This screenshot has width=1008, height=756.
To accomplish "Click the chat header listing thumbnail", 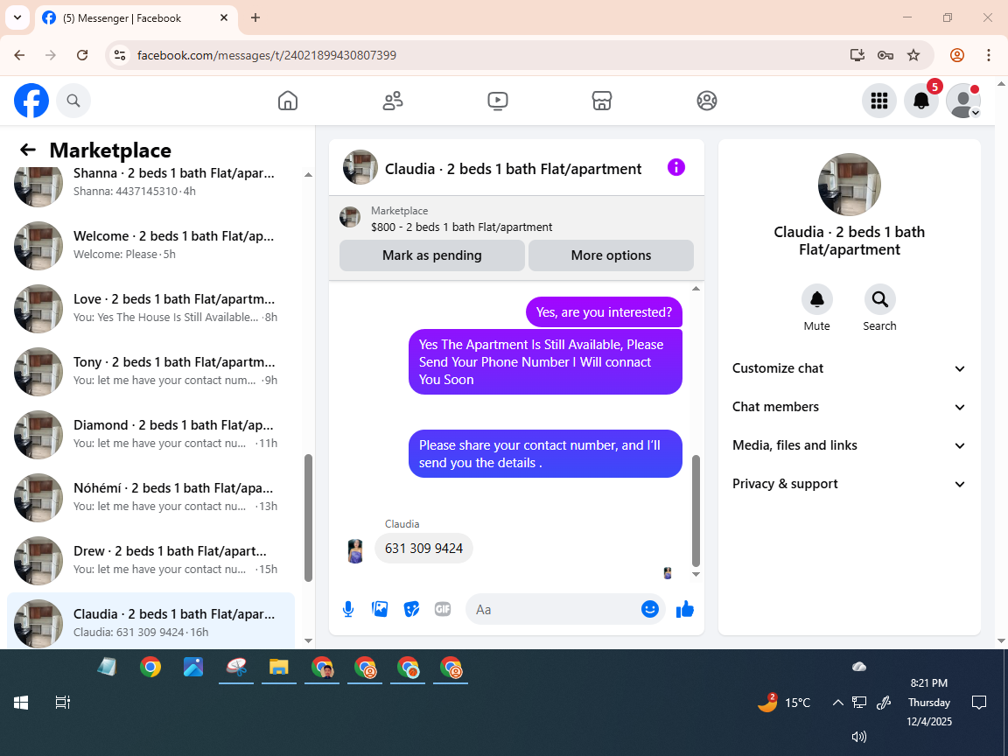I will pyautogui.click(x=360, y=168).
